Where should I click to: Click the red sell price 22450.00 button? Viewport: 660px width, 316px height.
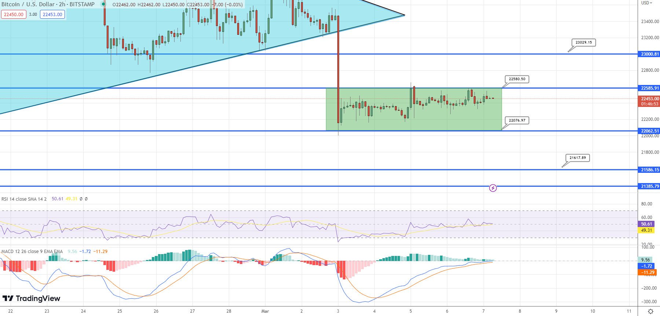tap(14, 15)
